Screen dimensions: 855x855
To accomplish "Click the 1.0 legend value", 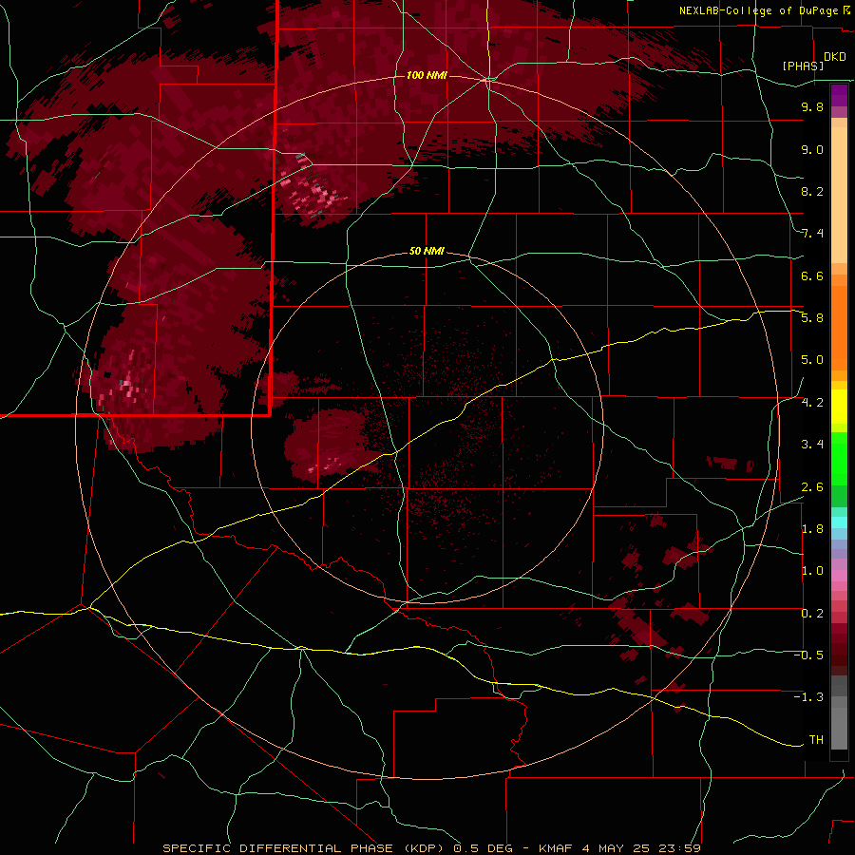I will click(x=812, y=571).
